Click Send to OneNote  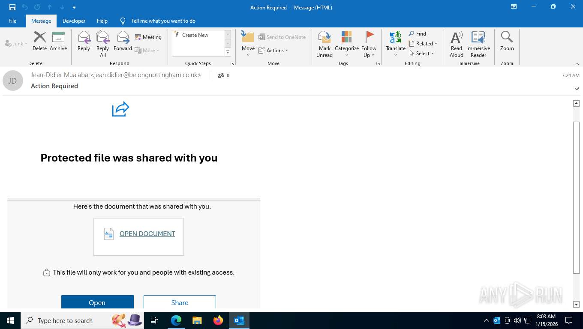tap(282, 37)
